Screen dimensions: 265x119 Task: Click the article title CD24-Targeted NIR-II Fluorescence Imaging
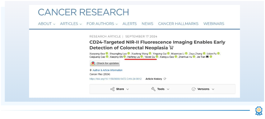[x=157, y=45]
